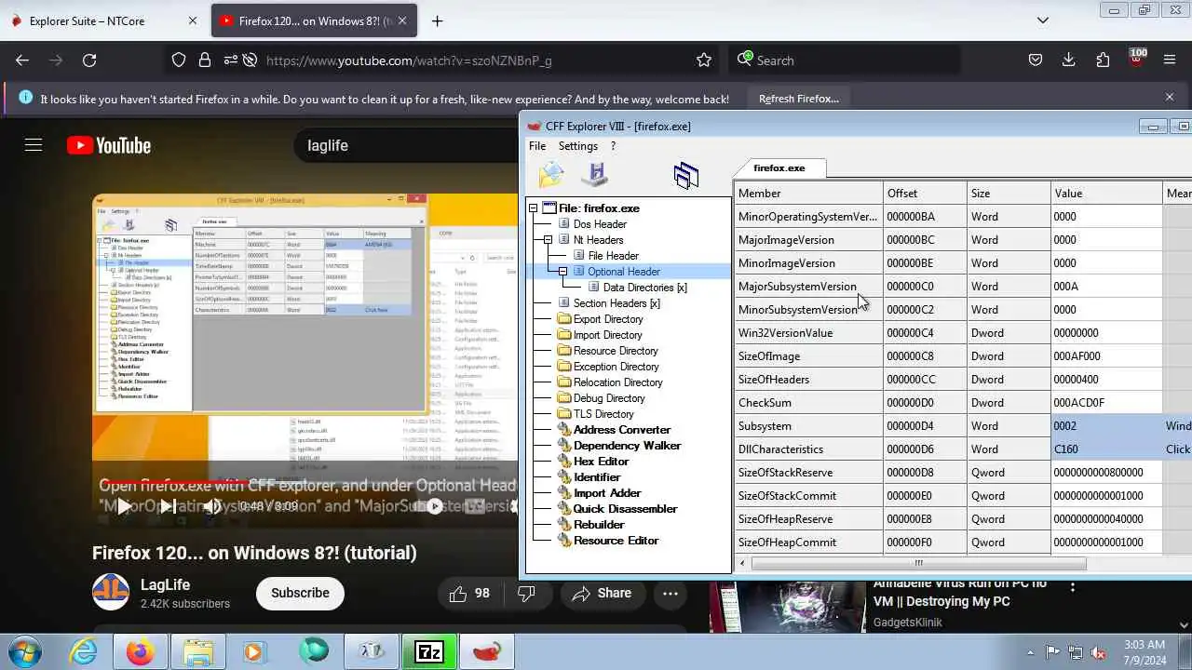
Task: Open the Address Converter tool
Action: pyautogui.click(x=622, y=430)
